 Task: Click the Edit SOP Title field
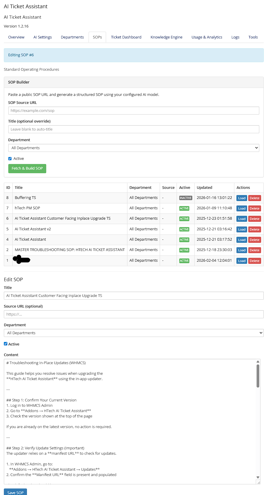[134, 296]
